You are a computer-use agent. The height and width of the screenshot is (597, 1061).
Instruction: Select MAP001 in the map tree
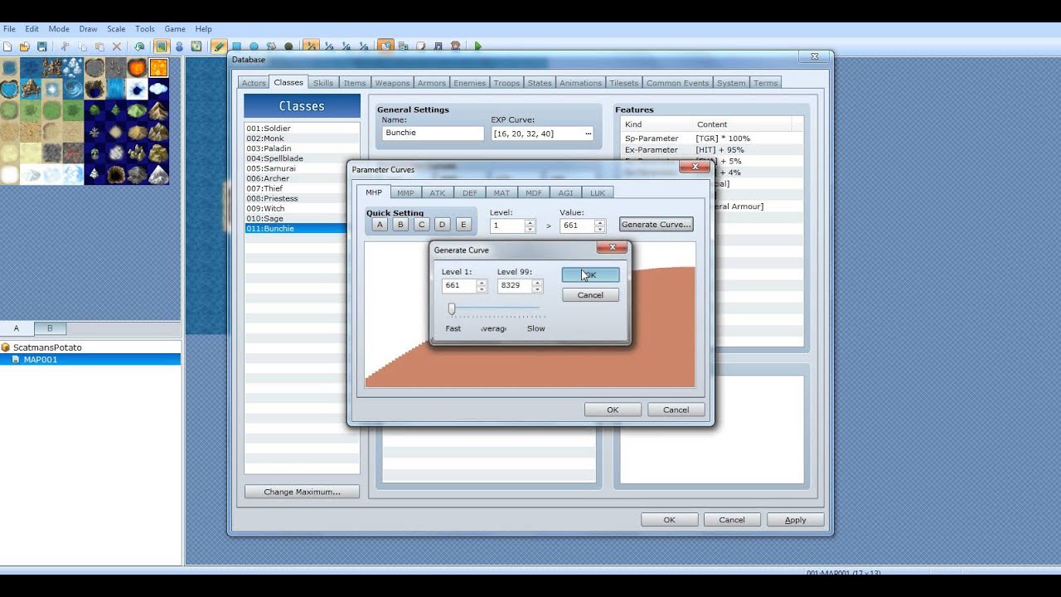(90, 359)
